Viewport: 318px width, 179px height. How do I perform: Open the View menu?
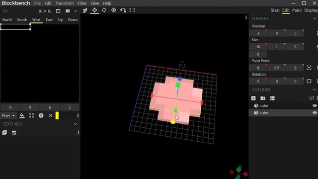[95, 3]
